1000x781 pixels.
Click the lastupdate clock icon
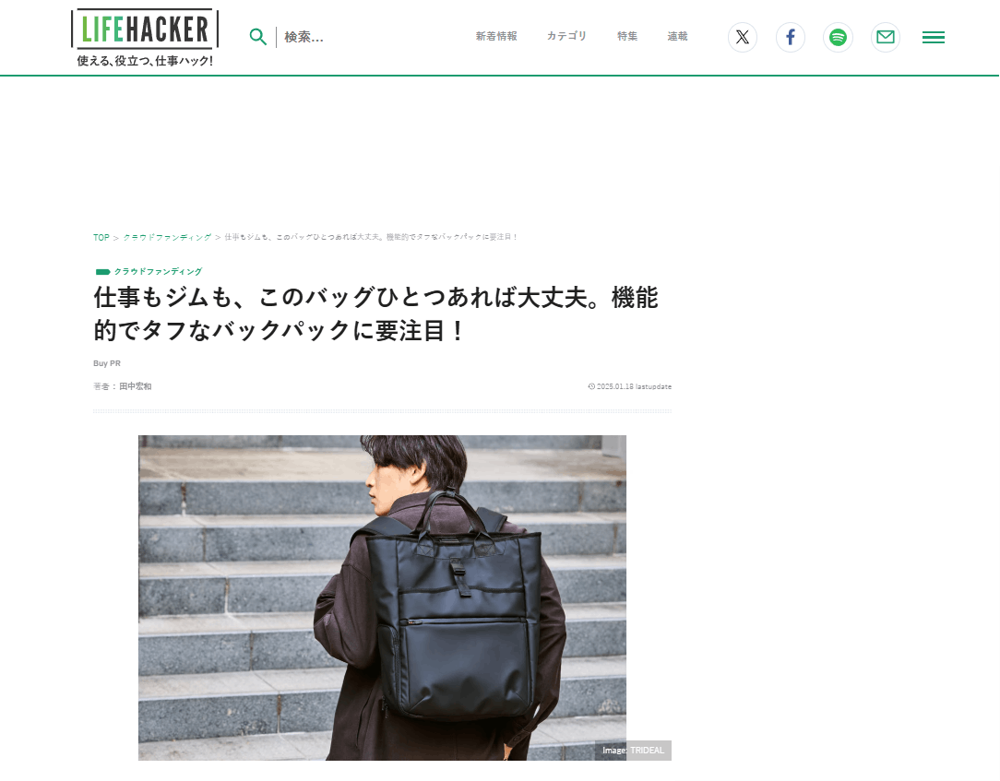click(x=591, y=386)
